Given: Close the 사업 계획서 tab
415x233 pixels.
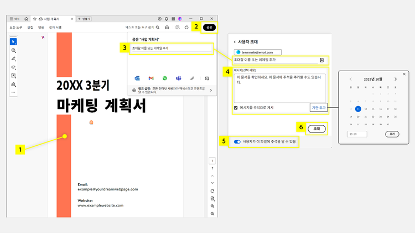Looking at the screenshot, I should (x=72, y=19).
